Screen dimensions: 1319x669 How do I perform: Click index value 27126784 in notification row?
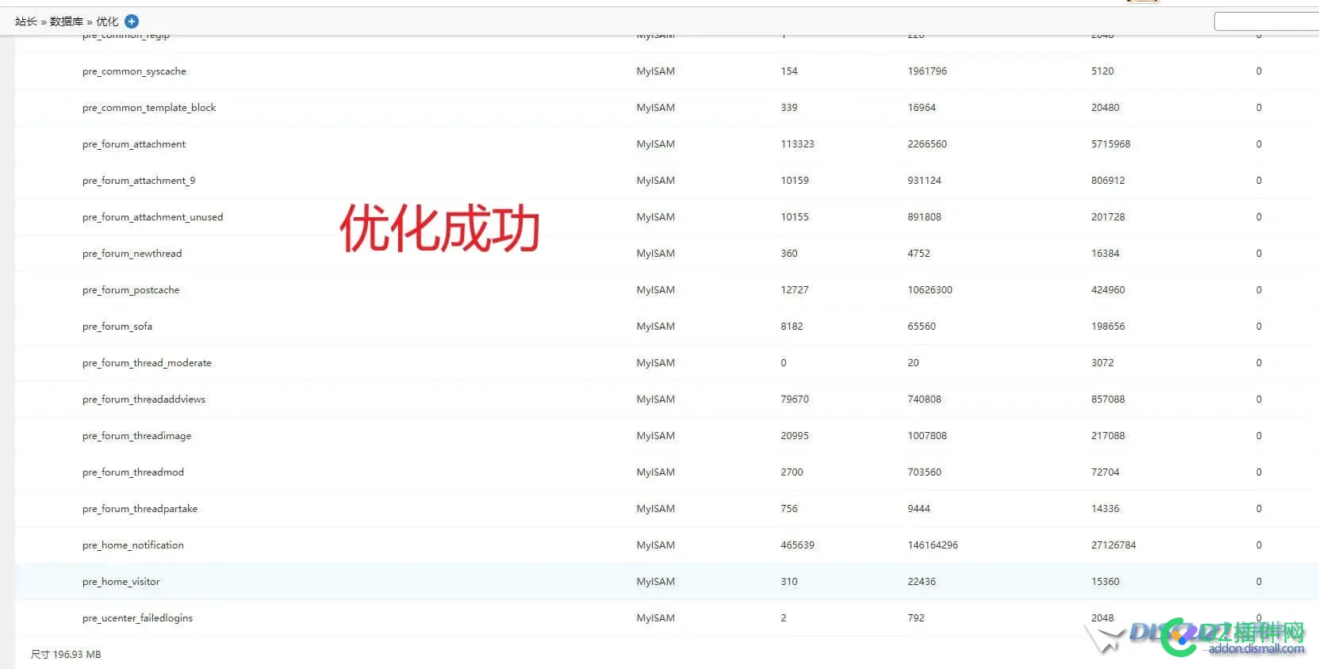click(x=1114, y=545)
